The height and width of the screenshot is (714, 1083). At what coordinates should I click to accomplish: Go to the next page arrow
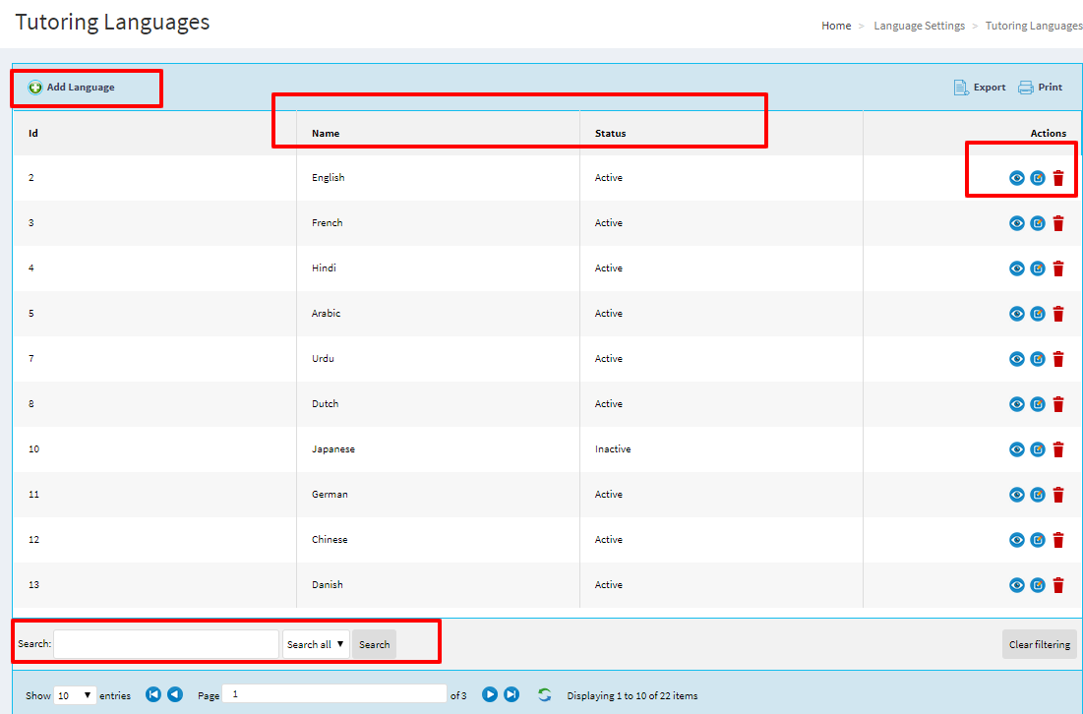coord(490,694)
